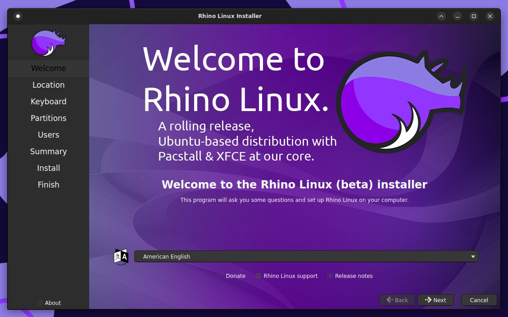Cancel the installation
This screenshot has height=317, width=508.
click(x=479, y=300)
